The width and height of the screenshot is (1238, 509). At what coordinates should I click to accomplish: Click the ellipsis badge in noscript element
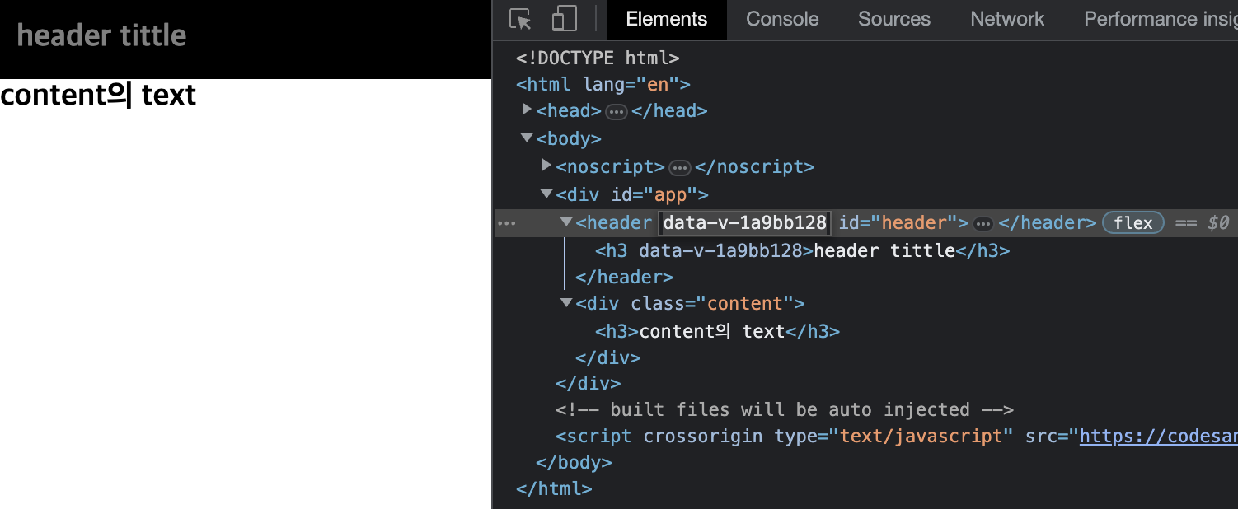(680, 167)
